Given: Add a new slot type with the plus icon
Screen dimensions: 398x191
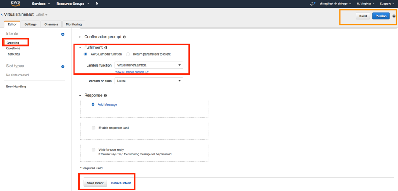Looking at the screenshot, I should coord(63,67).
